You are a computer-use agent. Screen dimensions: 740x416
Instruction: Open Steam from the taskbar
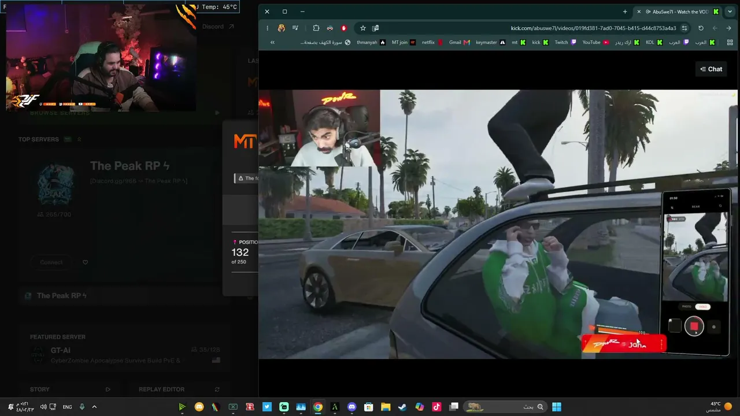[x=402, y=407]
